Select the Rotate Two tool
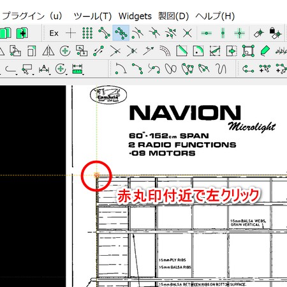 click(98, 51)
